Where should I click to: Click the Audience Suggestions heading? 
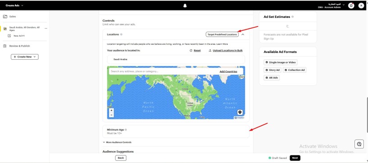point(118,152)
